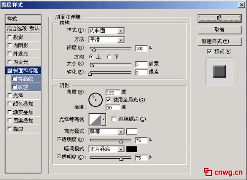Click the white highlight color swatch

click(132, 132)
